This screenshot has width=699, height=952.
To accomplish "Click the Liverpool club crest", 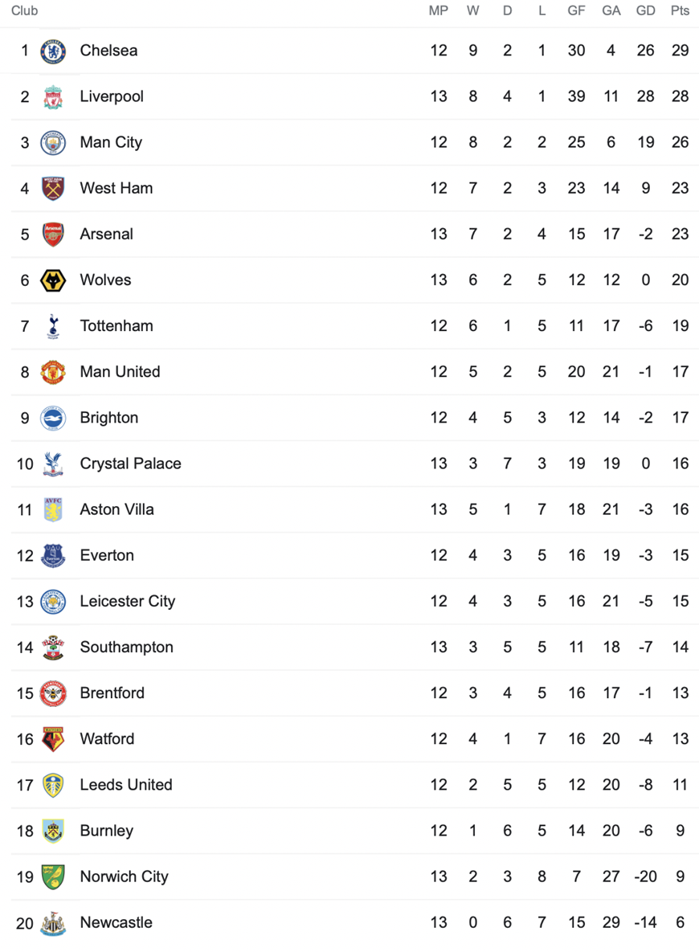I will [53, 97].
